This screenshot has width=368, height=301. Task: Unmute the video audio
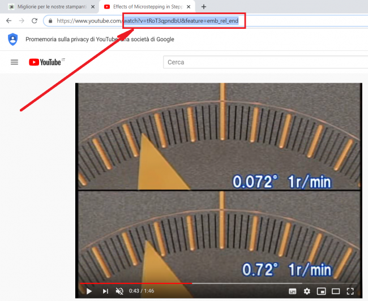point(119,291)
